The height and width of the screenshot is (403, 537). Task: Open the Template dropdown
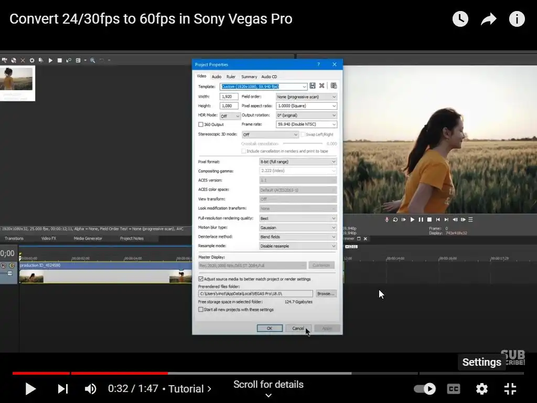point(304,87)
